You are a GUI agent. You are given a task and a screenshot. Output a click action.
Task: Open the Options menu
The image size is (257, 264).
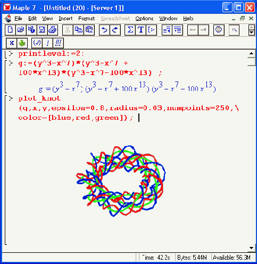coord(144,19)
